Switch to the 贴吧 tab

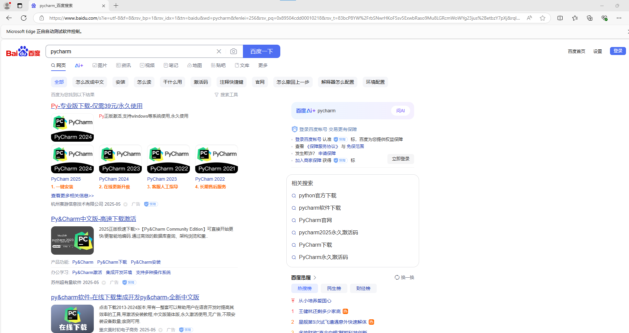coord(218,65)
